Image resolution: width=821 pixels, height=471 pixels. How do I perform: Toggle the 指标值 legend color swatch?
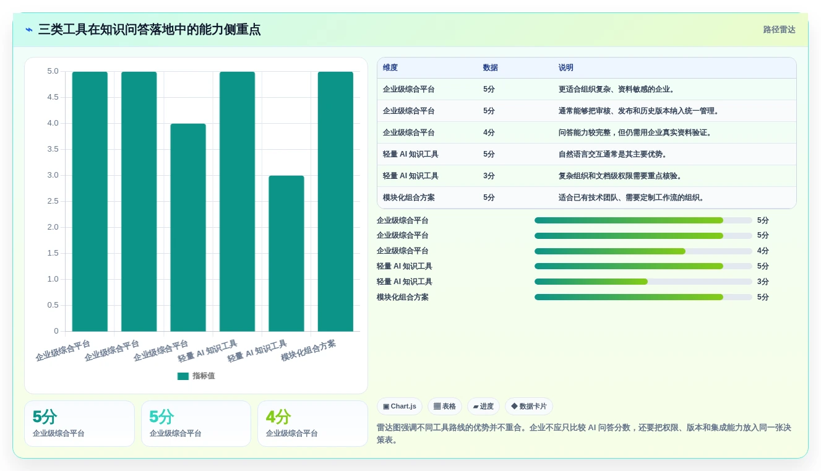[x=183, y=376]
